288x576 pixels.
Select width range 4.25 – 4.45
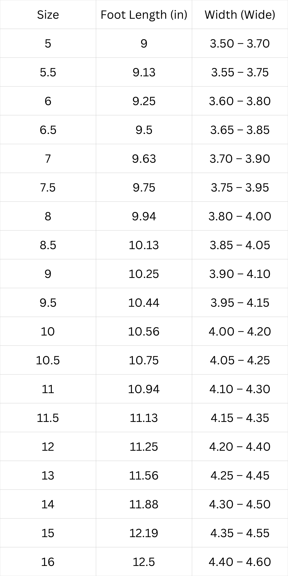click(240, 475)
